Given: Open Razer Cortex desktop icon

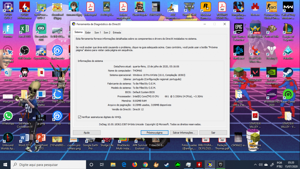Looking at the screenshot, I should (288, 96).
